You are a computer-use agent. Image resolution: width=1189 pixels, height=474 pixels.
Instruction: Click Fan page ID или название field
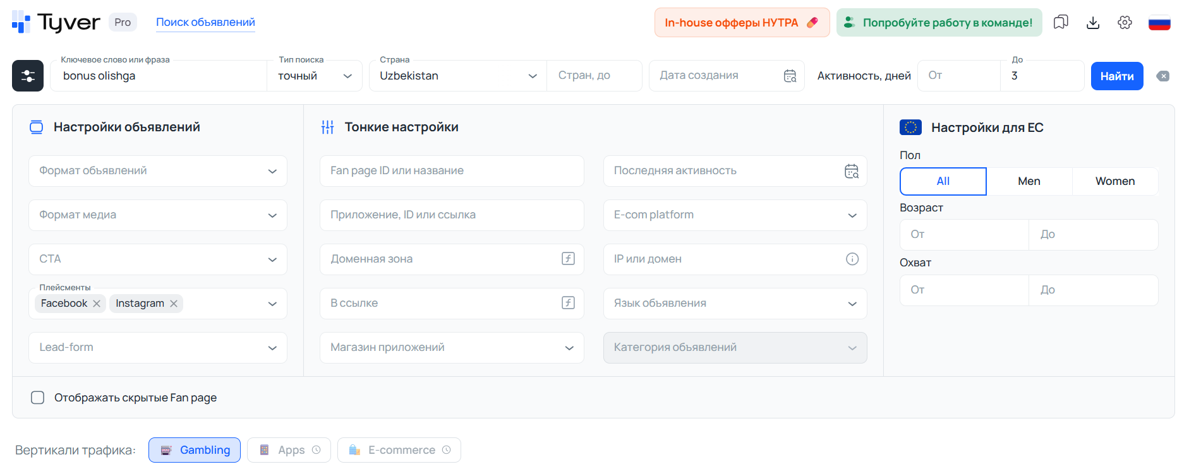tap(452, 171)
